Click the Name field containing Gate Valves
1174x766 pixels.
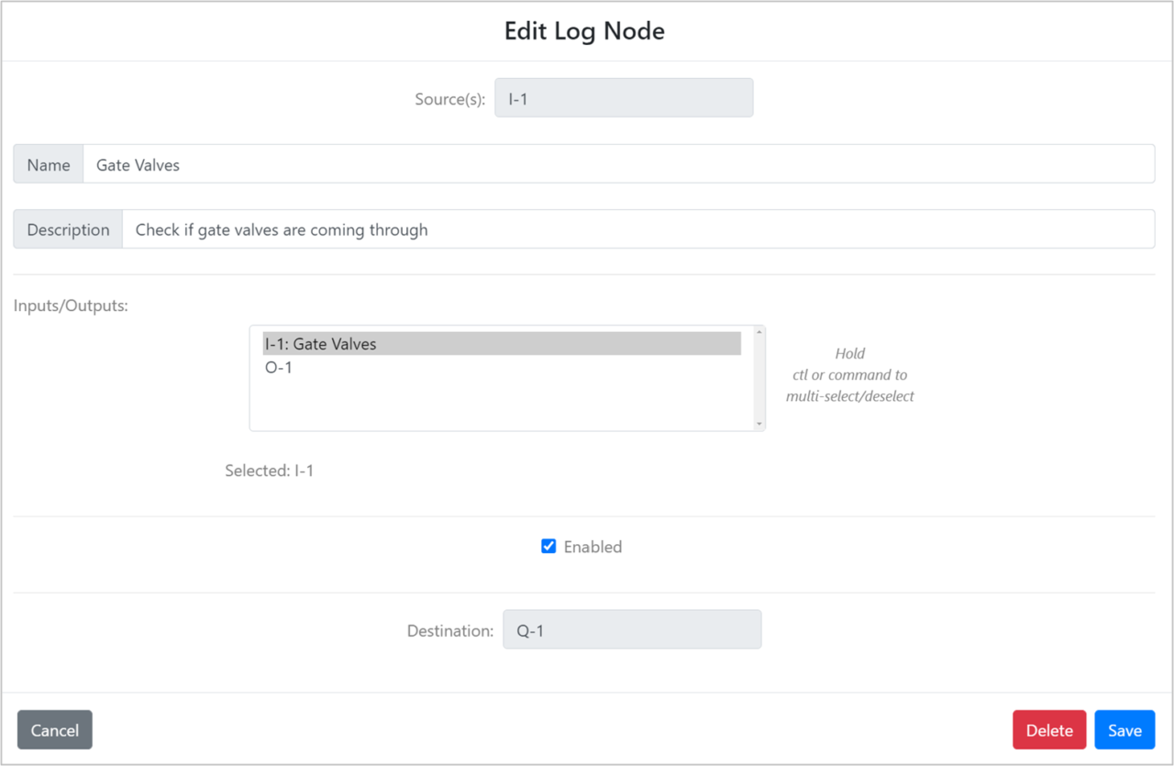click(x=367, y=164)
